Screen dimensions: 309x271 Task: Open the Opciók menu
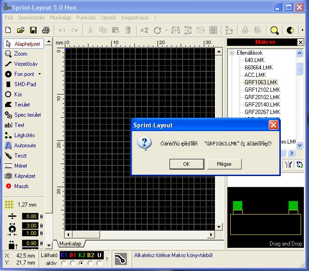108,18
